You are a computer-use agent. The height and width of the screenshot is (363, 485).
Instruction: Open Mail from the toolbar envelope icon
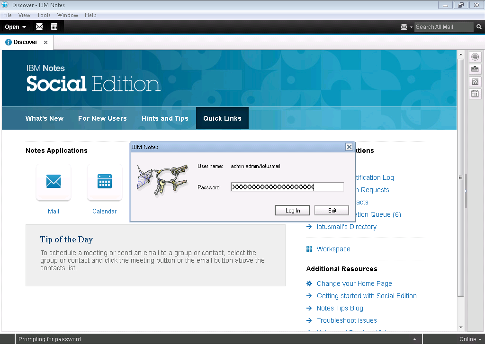tap(39, 27)
